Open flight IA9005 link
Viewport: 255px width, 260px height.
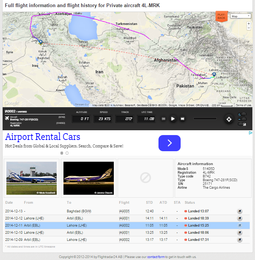(x=124, y=211)
